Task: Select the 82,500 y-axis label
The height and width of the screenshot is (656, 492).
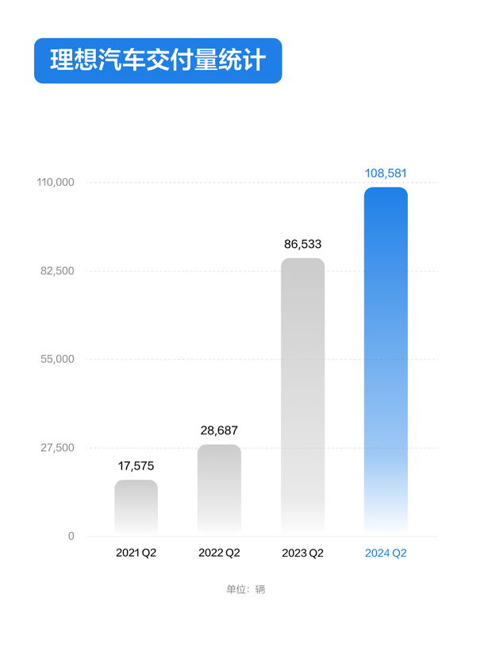Action: pos(59,271)
